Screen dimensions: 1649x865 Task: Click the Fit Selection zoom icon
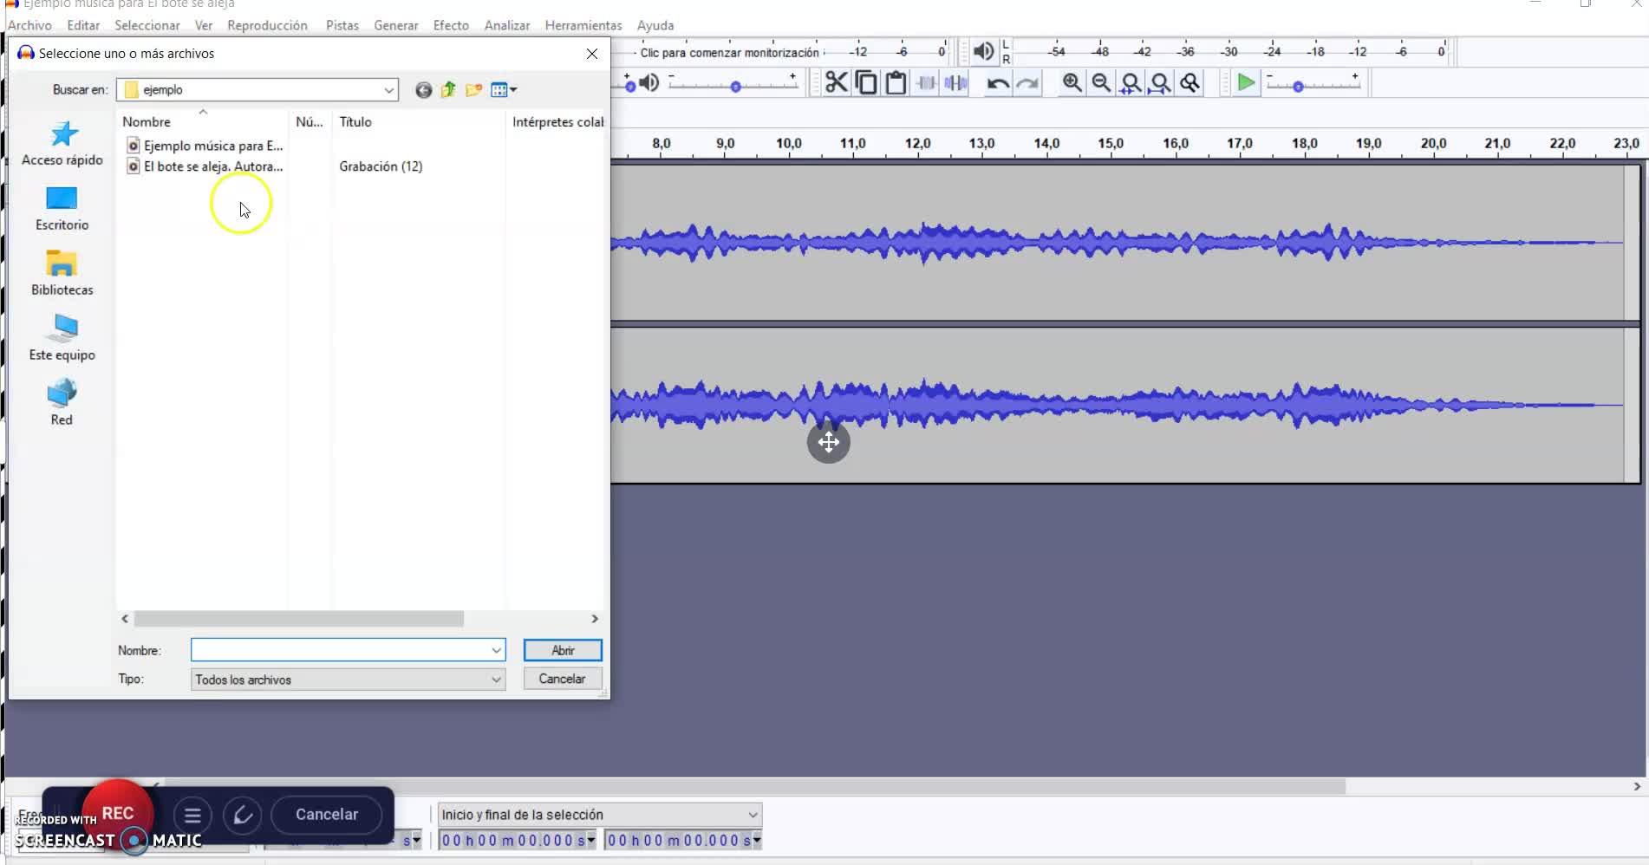(x=1131, y=83)
